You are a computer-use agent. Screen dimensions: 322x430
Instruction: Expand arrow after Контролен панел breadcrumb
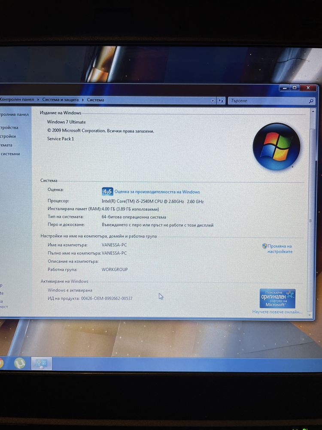(x=38, y=100)
